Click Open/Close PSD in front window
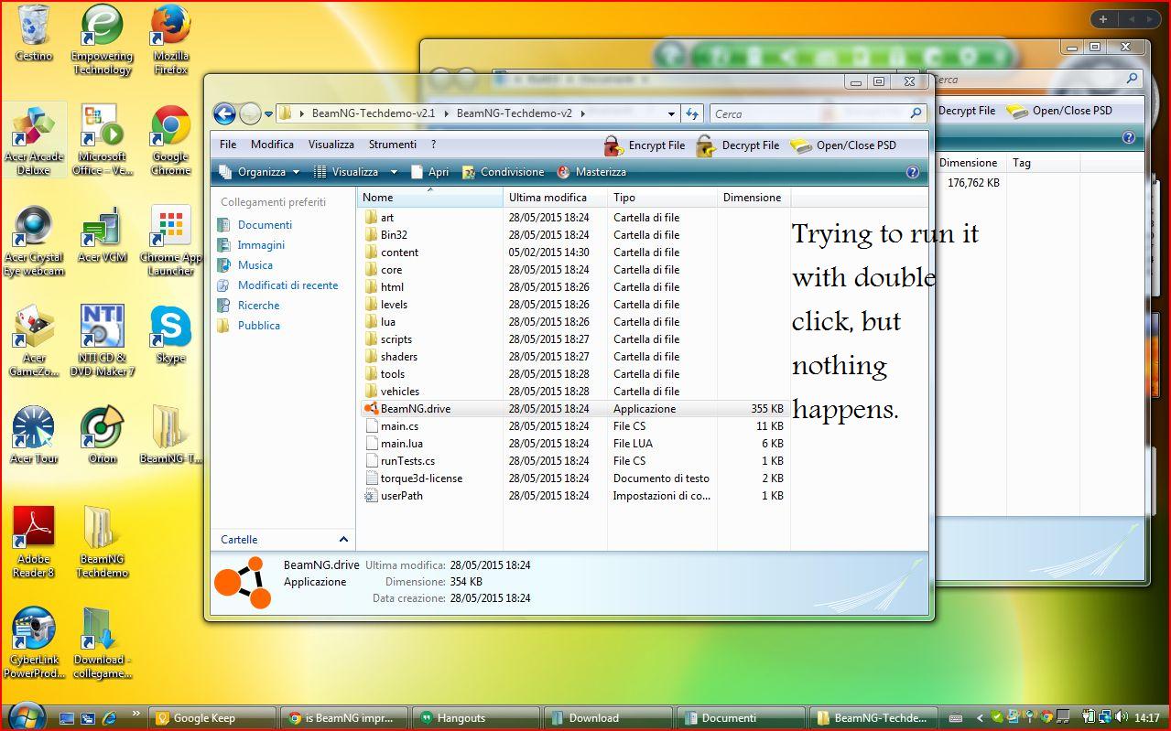1171x731 pixels. click(843, 145)
